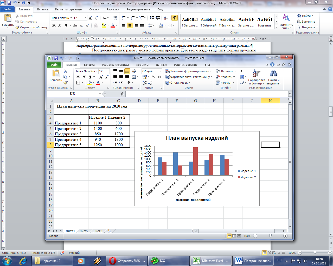Click Excel save icon in quick access toolbar
Screen dimensions: 333x266
pyautogui.click(x=56, y=58)
